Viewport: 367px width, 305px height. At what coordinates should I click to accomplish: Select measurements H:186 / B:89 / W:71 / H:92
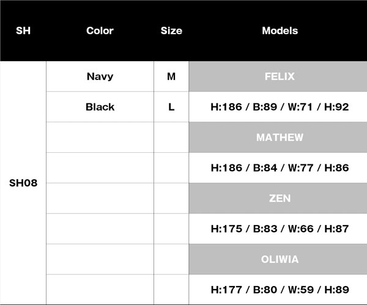coord(280,107)
